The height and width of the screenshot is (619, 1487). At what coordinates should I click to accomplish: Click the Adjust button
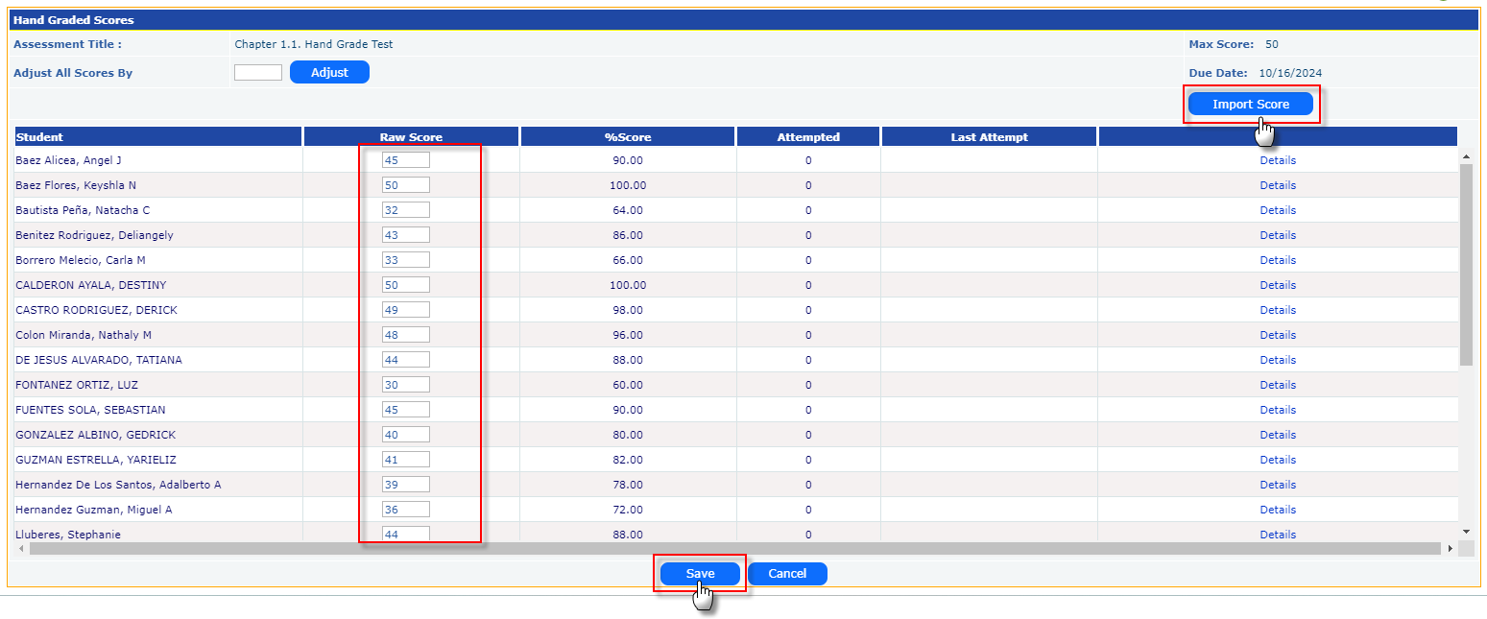[x=329, y=72]
